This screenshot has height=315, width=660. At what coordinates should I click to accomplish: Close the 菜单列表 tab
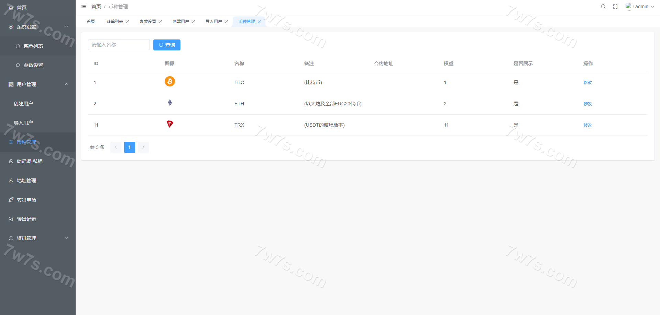click(x=127, y=22)
